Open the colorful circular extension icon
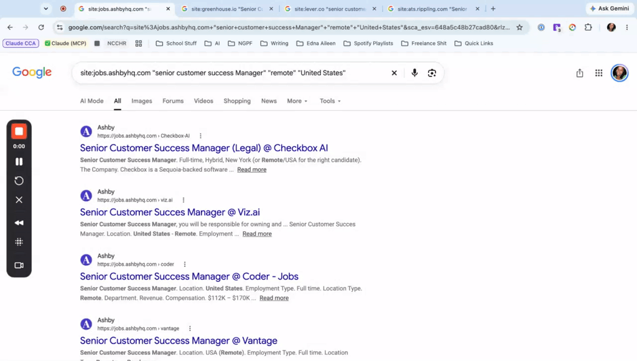 tap(572, 27)
